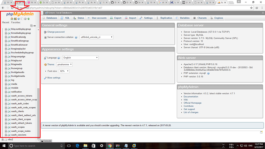Switch to the SQL tab
265x149 pixels.
(x=65, y=18)
